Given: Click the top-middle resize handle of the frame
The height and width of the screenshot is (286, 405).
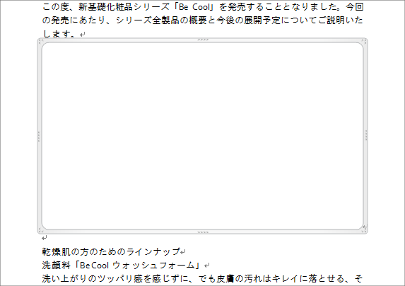Looking at the screenshot, I should point(203,40).
